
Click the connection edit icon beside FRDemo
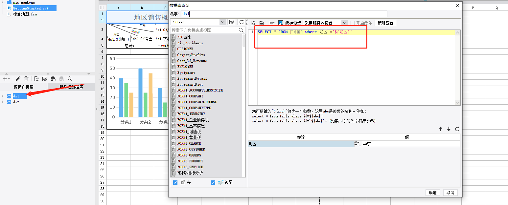click(x=232, y=22)
